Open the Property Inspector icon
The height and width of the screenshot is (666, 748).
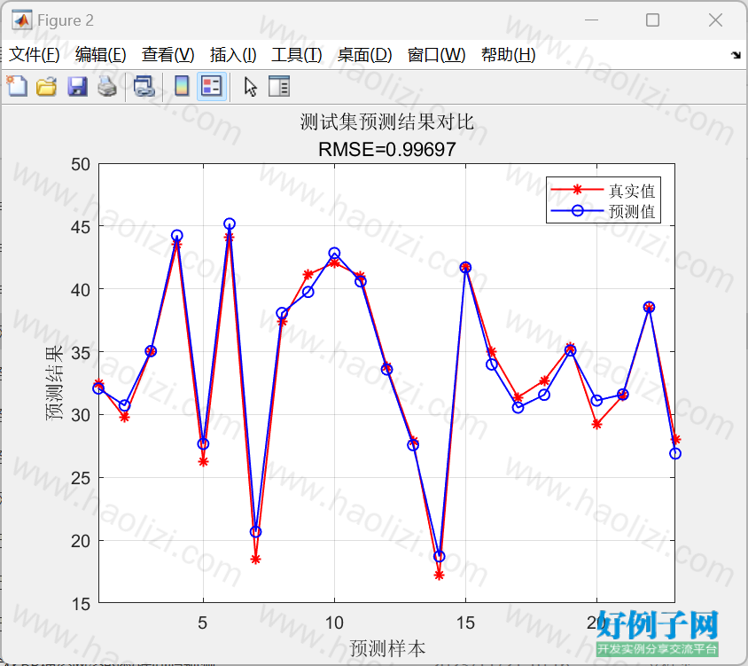279,86
